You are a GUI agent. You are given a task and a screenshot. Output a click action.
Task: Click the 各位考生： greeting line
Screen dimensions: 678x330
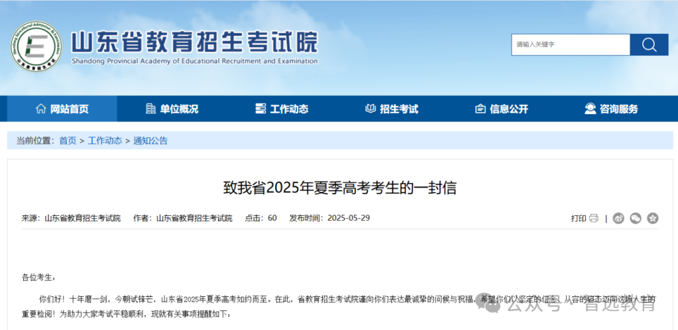pyautogui.click(x=39, y=277)
